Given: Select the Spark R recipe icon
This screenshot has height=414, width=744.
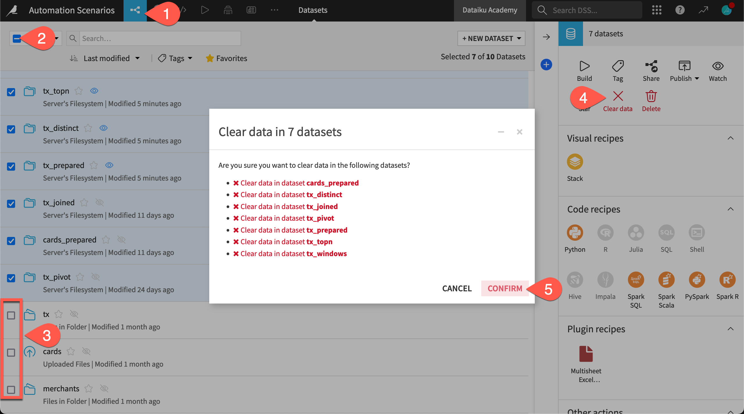Looking at the screenshot, I should [x=727, y=280].
